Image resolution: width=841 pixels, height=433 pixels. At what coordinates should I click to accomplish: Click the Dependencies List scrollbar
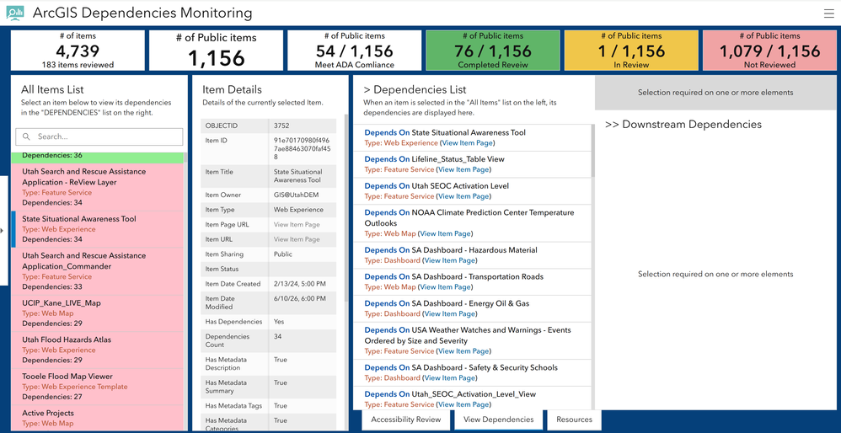(x=592, y=151)
